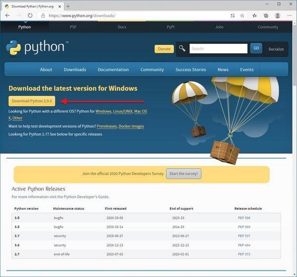Follow the Mac OS X link
297x277 pixels.
[141, 111]
